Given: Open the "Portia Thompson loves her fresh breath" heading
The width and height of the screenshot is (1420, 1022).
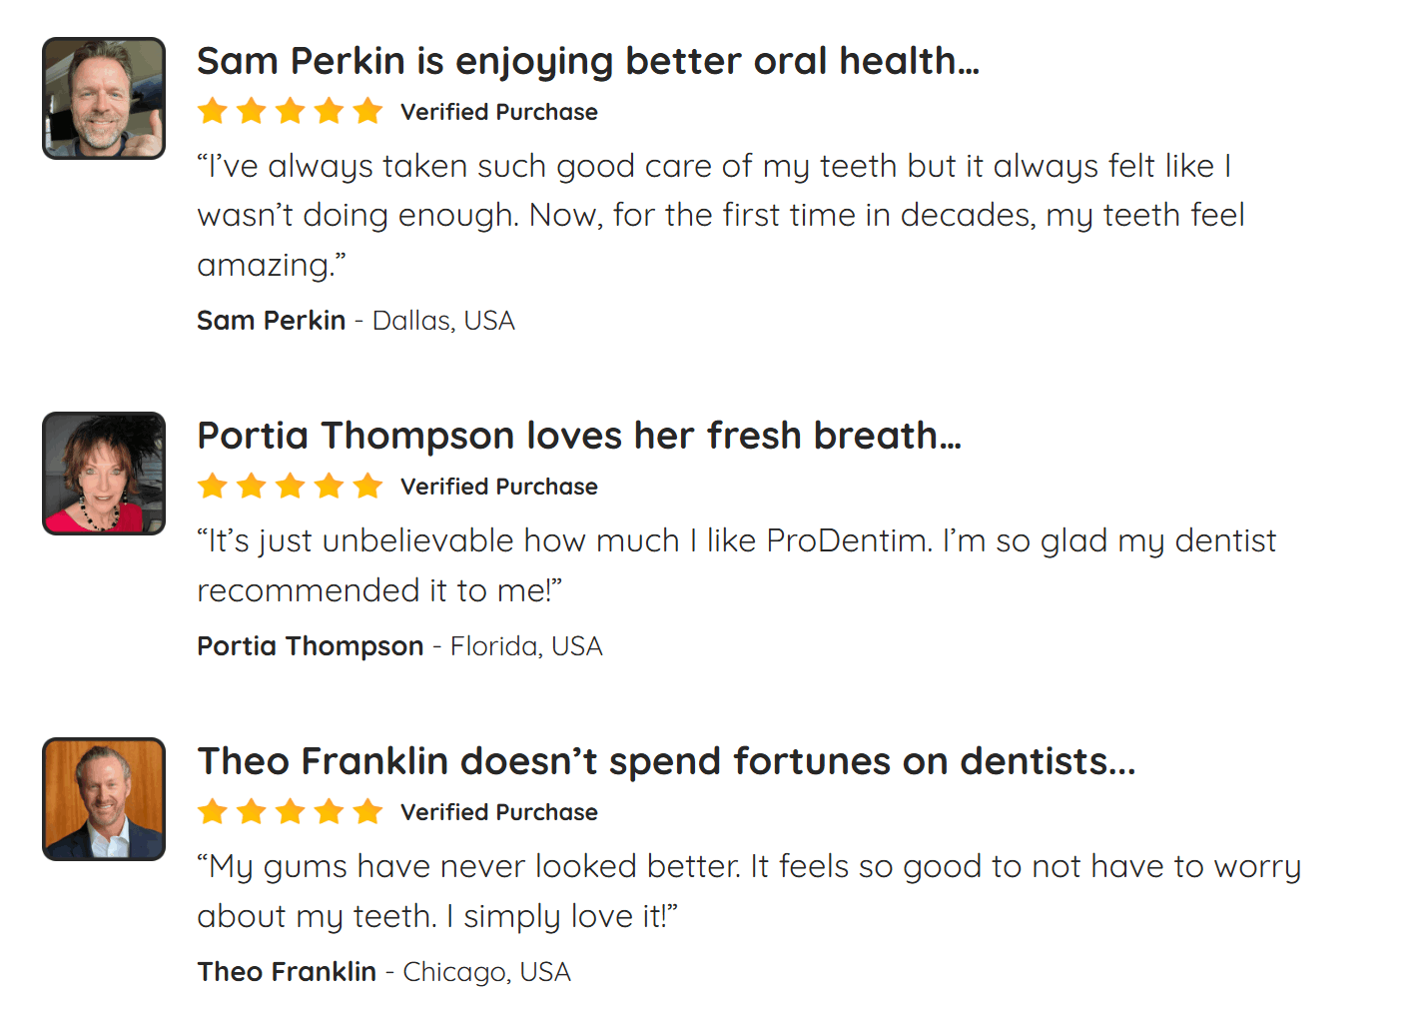Looking at the screenshot, I should 578,437.
